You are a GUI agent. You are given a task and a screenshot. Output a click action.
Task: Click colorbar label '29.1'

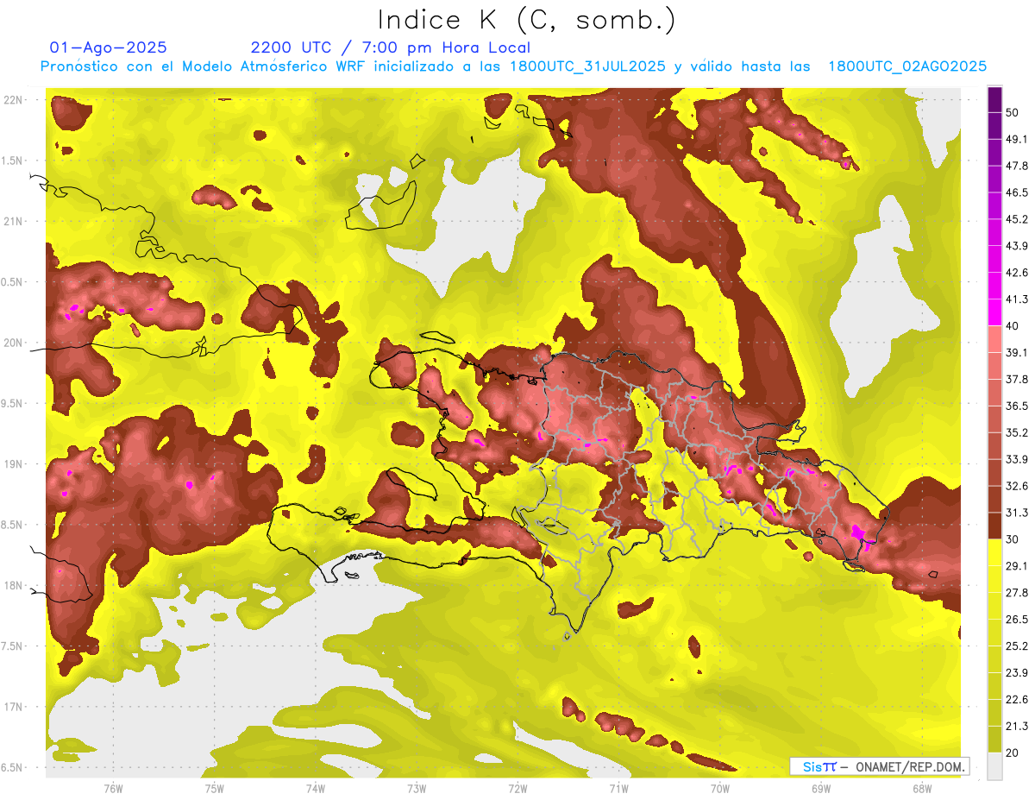[1017, 566]
